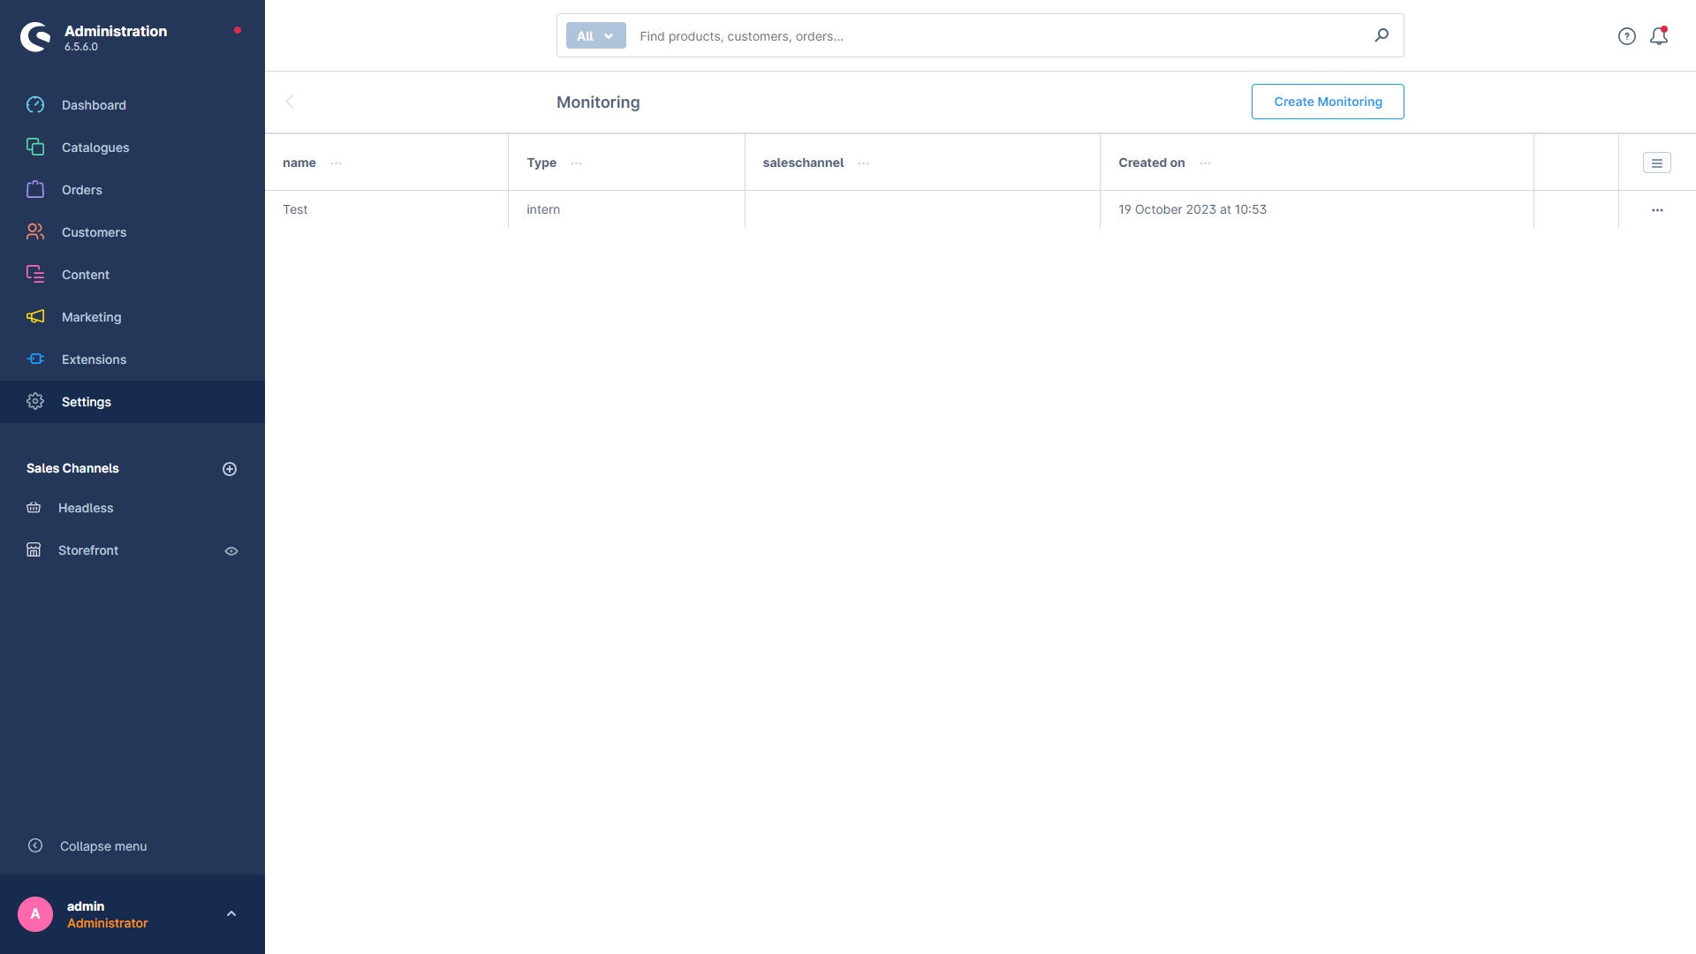Toggle the notification bell icon
Viewport: 1696px width, 954px height.
pos(1659,35)
